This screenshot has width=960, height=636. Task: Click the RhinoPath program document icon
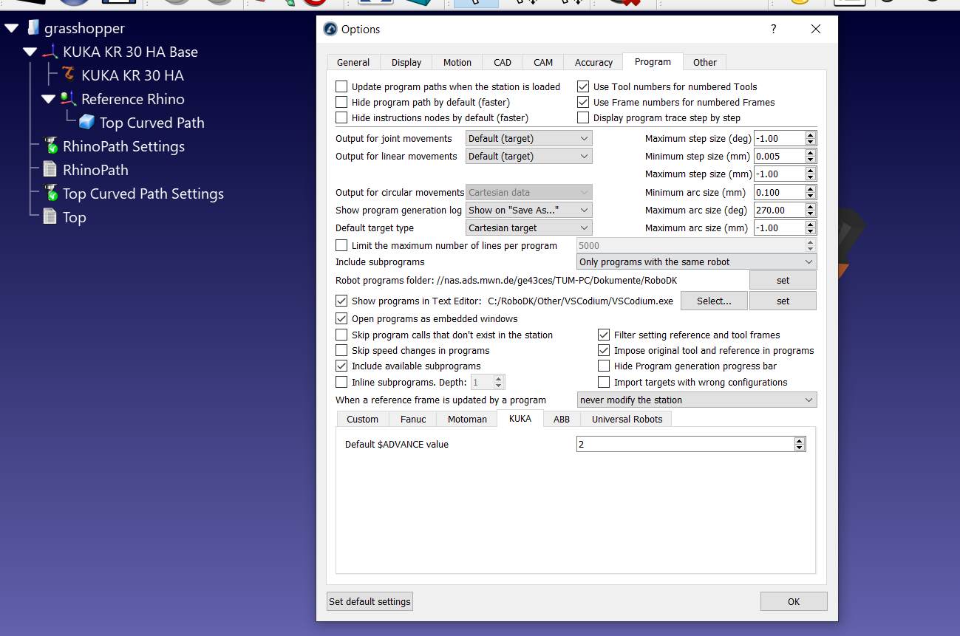click(x=50, y=170)
